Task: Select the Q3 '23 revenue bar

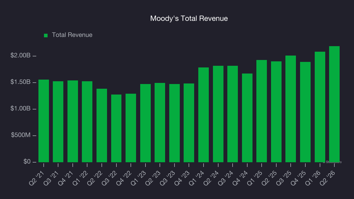Action: coord(175,123)
